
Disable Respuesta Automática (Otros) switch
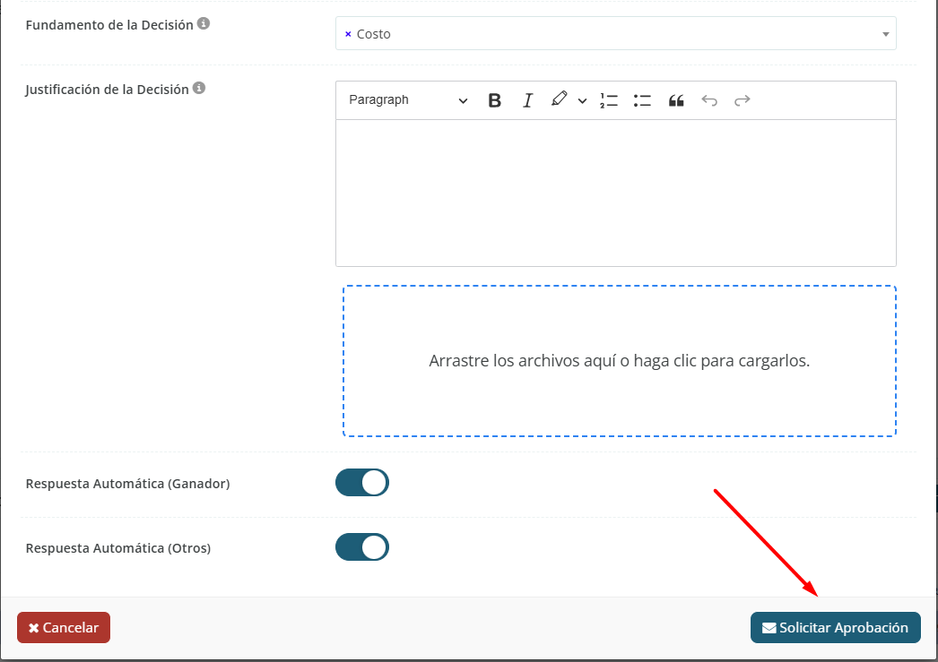pos(362,547)
